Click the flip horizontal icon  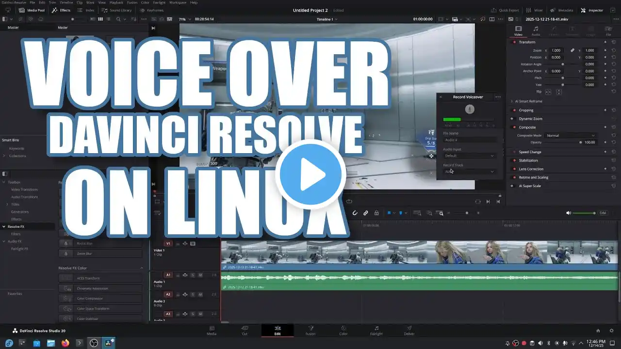pyautogui.click(x=549, y=92)
